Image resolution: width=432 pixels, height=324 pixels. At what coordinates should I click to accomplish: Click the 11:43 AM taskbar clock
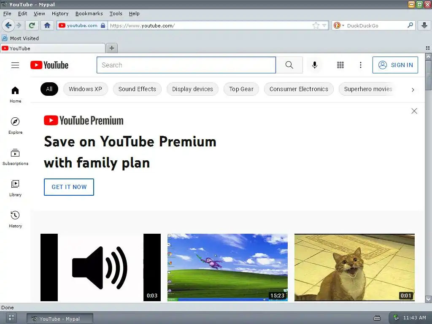point(414,318)
